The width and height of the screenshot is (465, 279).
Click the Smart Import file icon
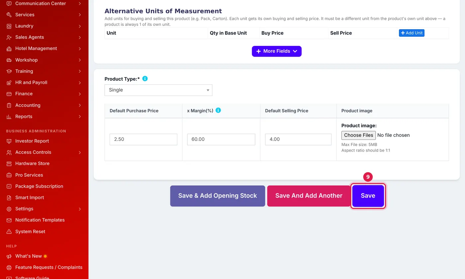(9, 198)
